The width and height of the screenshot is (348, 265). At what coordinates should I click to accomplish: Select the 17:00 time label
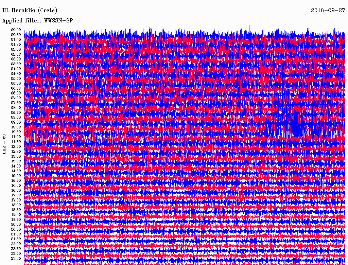point(16,195)
